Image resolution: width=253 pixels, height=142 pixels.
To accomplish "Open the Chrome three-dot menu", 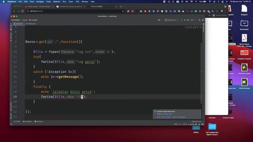I will tap(225, 11).
